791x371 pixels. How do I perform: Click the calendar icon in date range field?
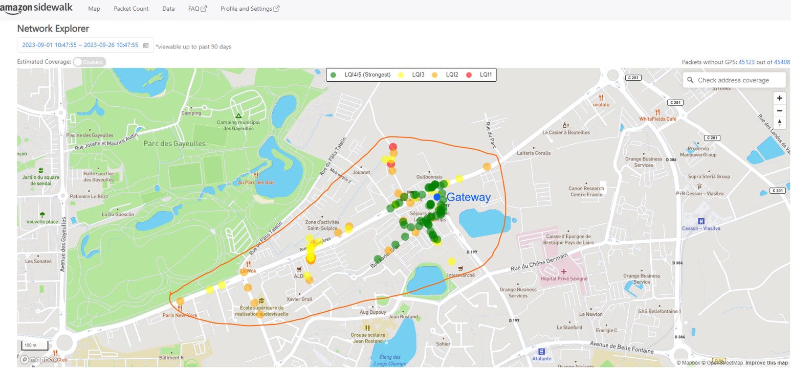tap(146, 45)
